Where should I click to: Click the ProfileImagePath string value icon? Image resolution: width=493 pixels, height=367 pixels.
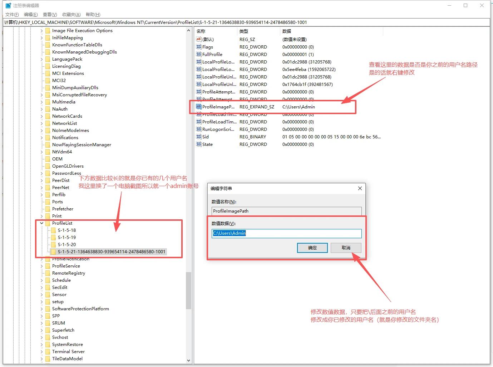(199, 107)
